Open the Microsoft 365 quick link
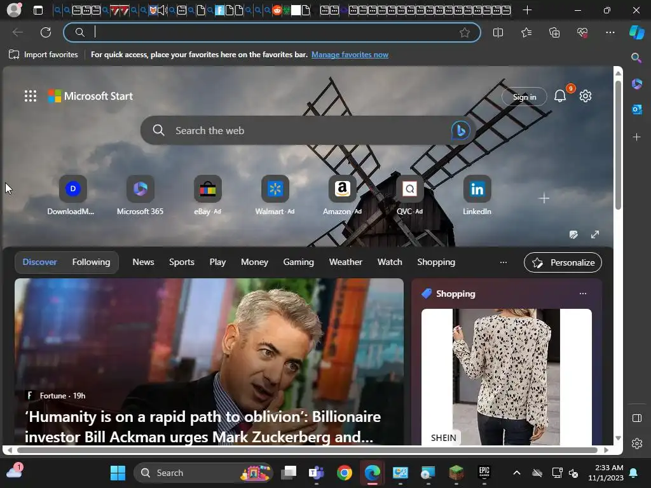 point(140,196)
